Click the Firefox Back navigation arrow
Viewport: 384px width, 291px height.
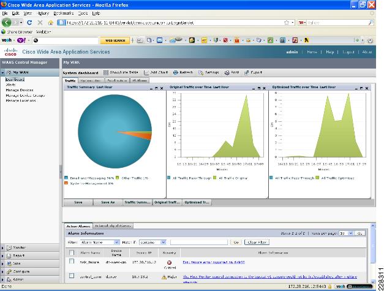point(7,23)
